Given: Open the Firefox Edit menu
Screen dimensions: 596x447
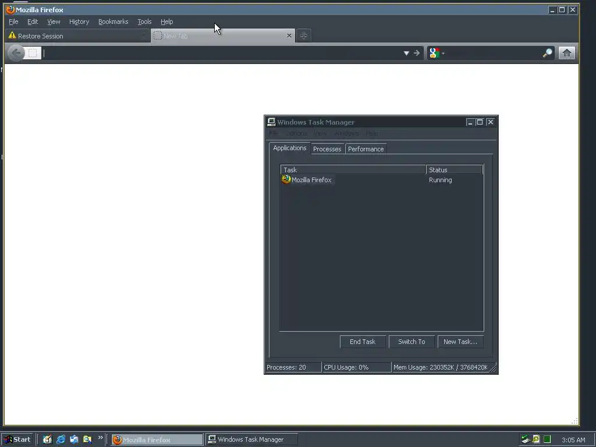Looking at the screenshot, I should coord(33,22).
